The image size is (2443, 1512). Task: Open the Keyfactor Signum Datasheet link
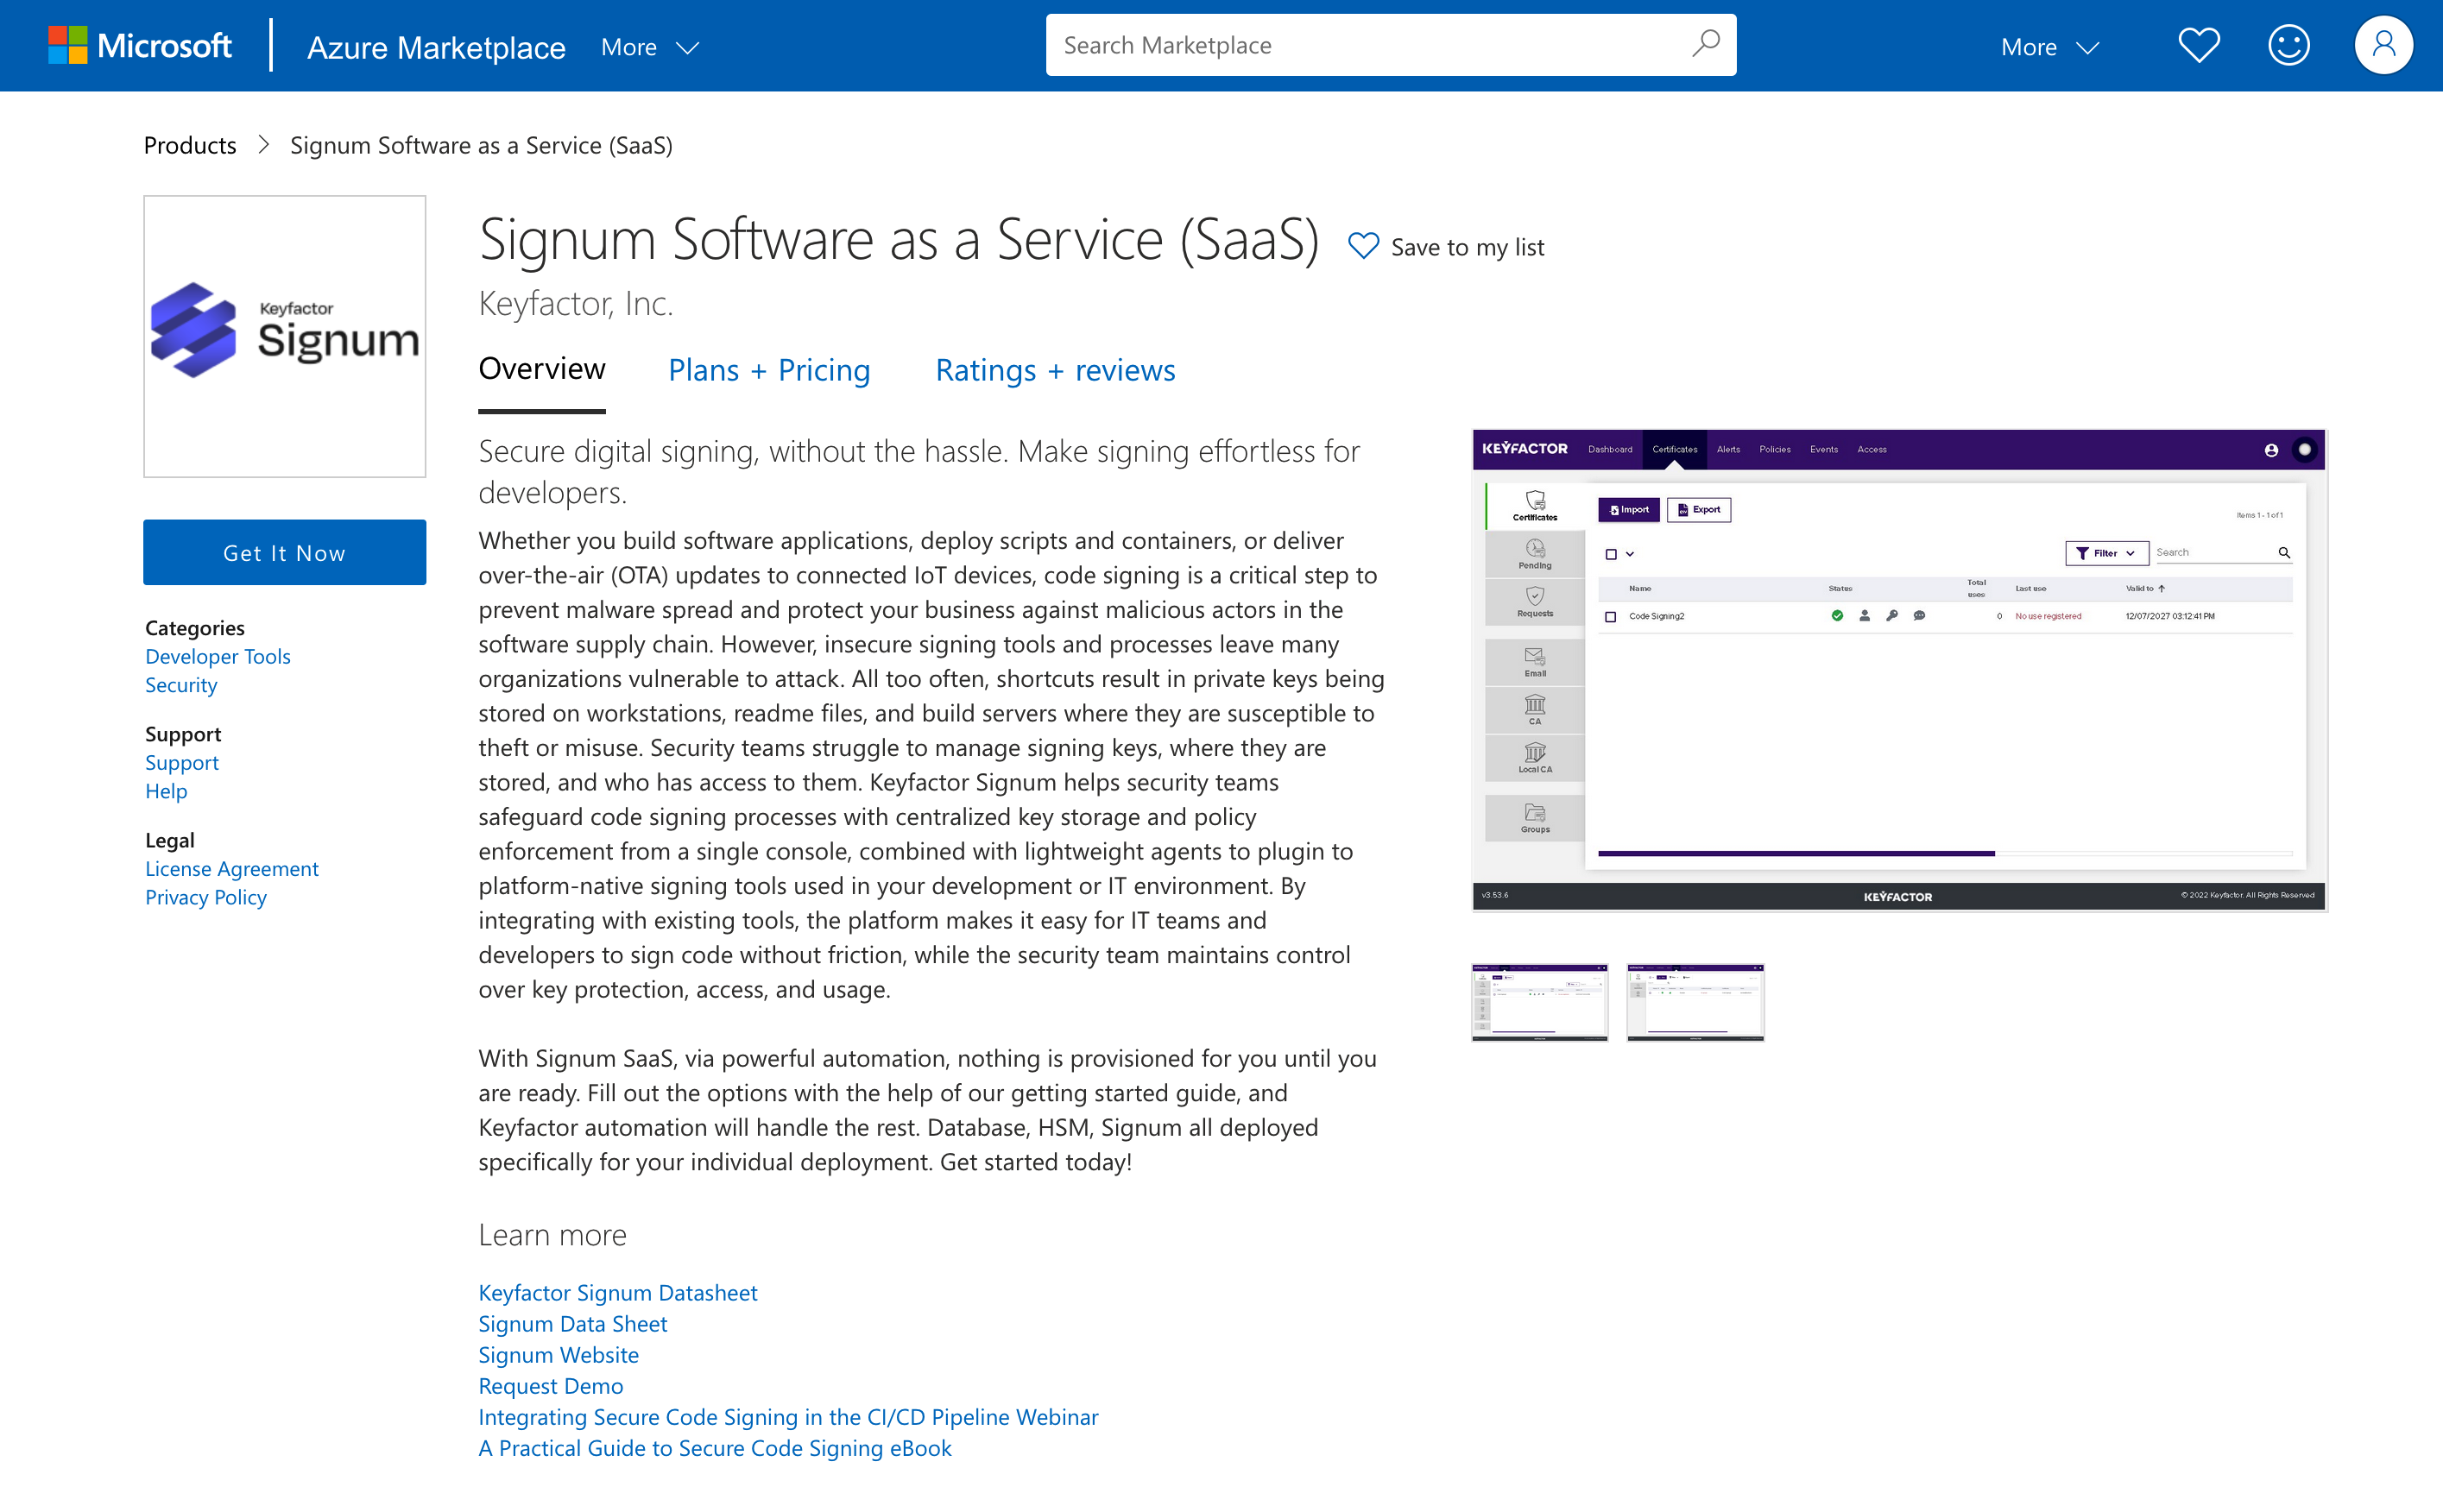pyautogui.click(x=618, y=1292)
